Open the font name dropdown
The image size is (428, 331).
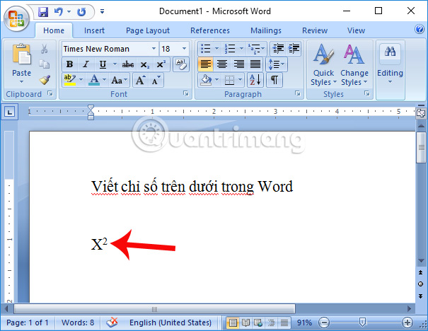pyautogui.click(x=154, y=49)
